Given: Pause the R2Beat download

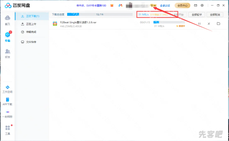Looking at the screenshot, I should [x=199, y=24].
